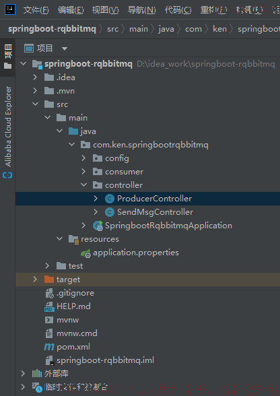Expand the config package

click(84, 158)
